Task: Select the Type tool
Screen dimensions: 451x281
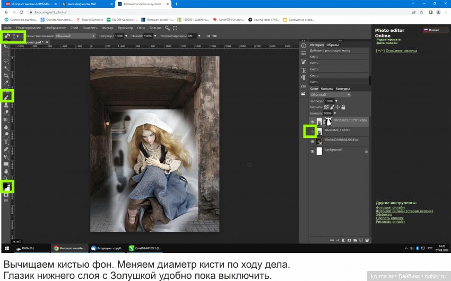Action: pos(6,142)
